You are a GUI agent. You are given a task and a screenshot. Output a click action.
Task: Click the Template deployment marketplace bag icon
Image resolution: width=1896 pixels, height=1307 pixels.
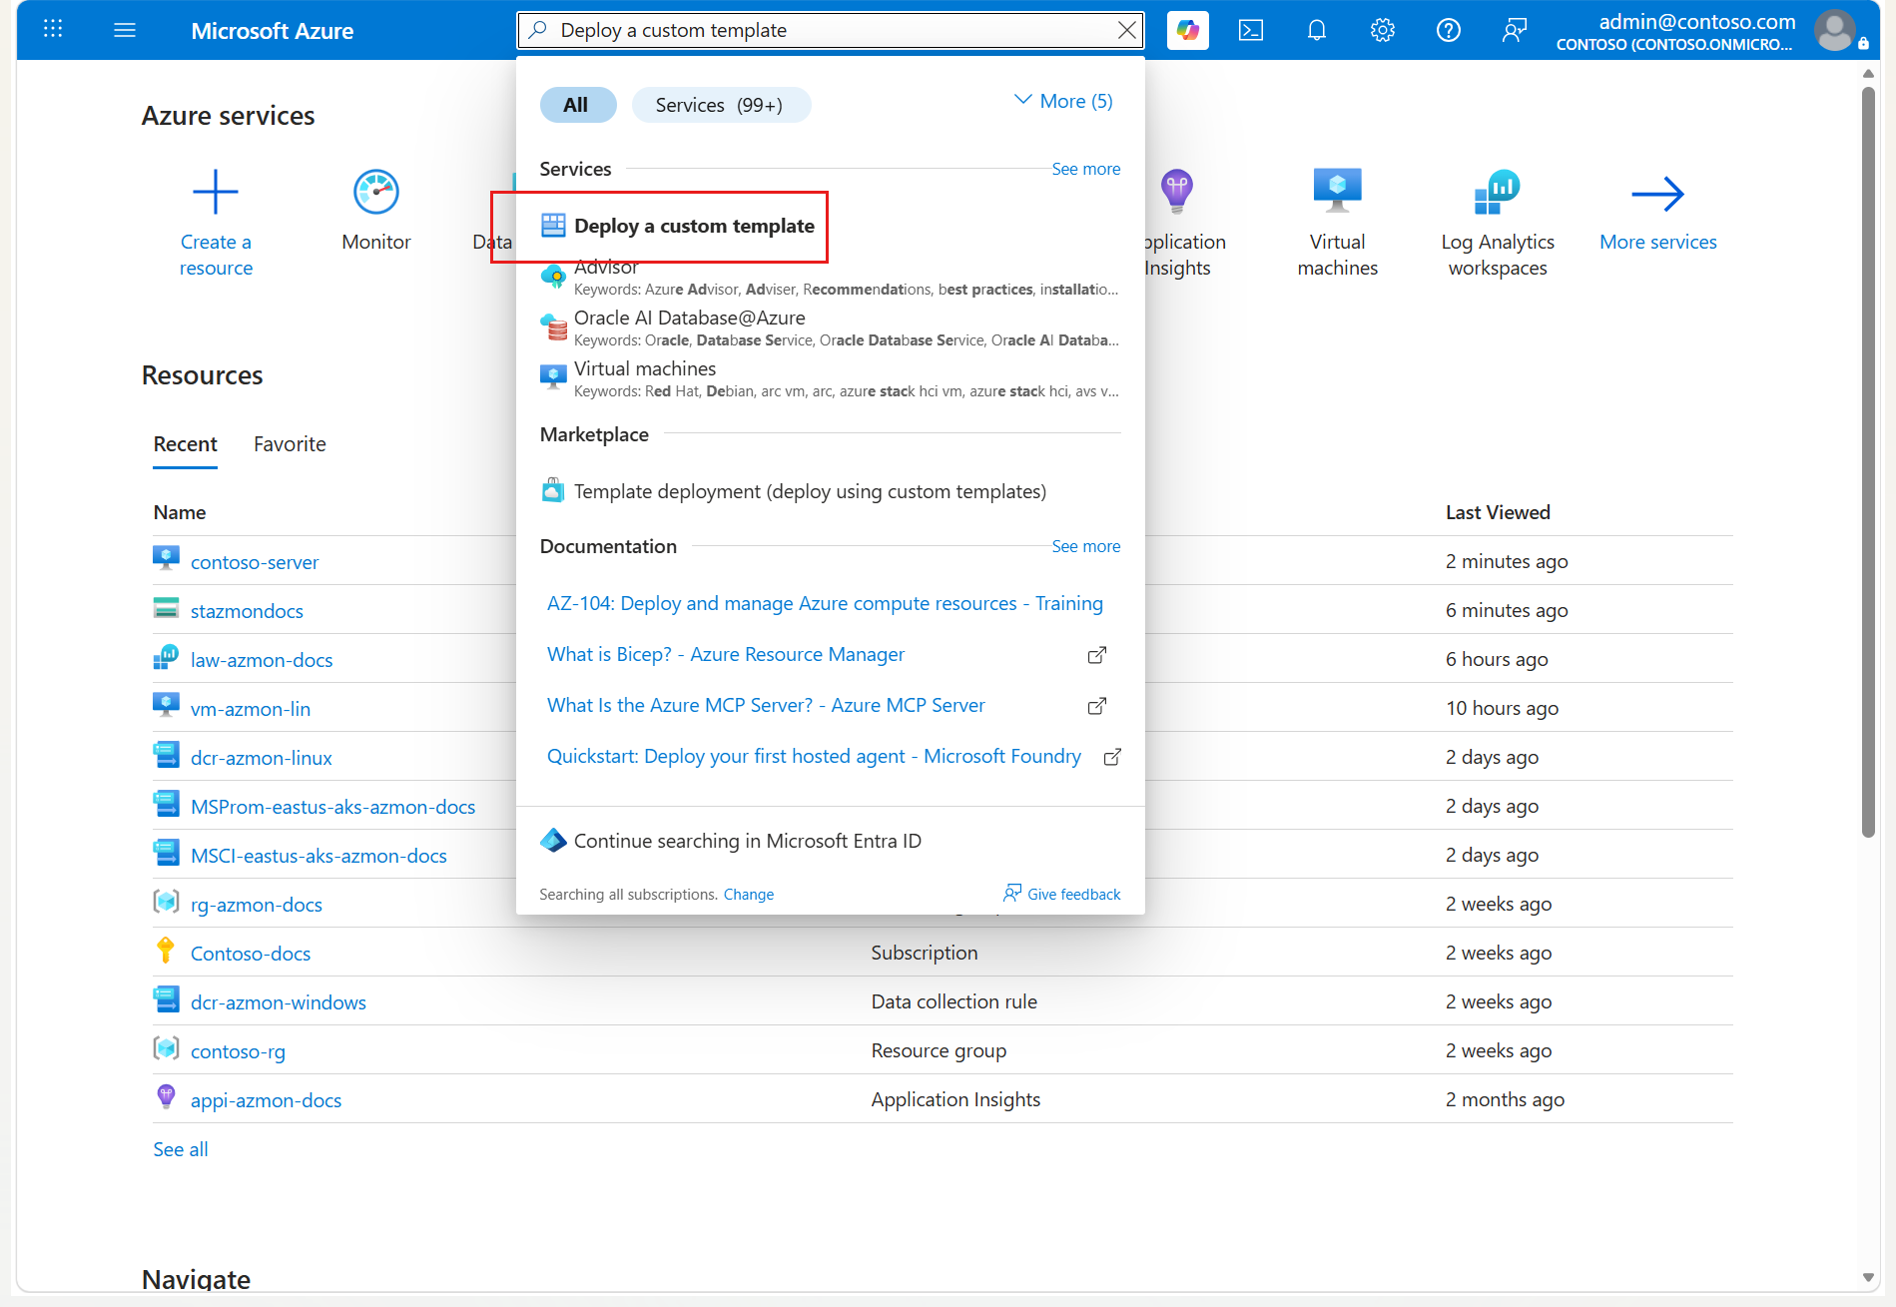pyautogui.click(x=553, y=490)
